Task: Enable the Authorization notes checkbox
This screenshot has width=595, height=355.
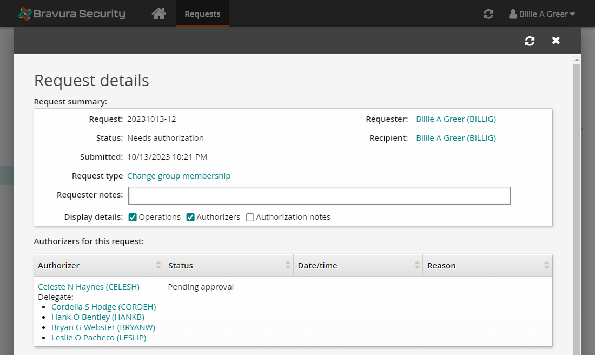Action: [x=250, y=217]
